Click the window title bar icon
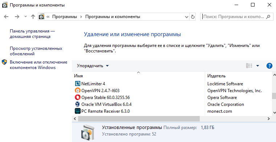Screen dimensions: 276x142 pyautogui.click(x=5, y=5)
